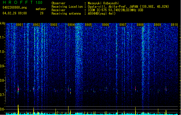181x115 pixels.
Task: Click the date stamp 04.02.26 09:00
Action: coord(15,13)
